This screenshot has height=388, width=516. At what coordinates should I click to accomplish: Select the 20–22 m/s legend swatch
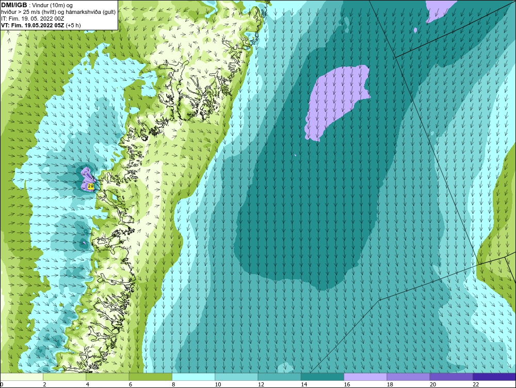click(x=451, y=377)
